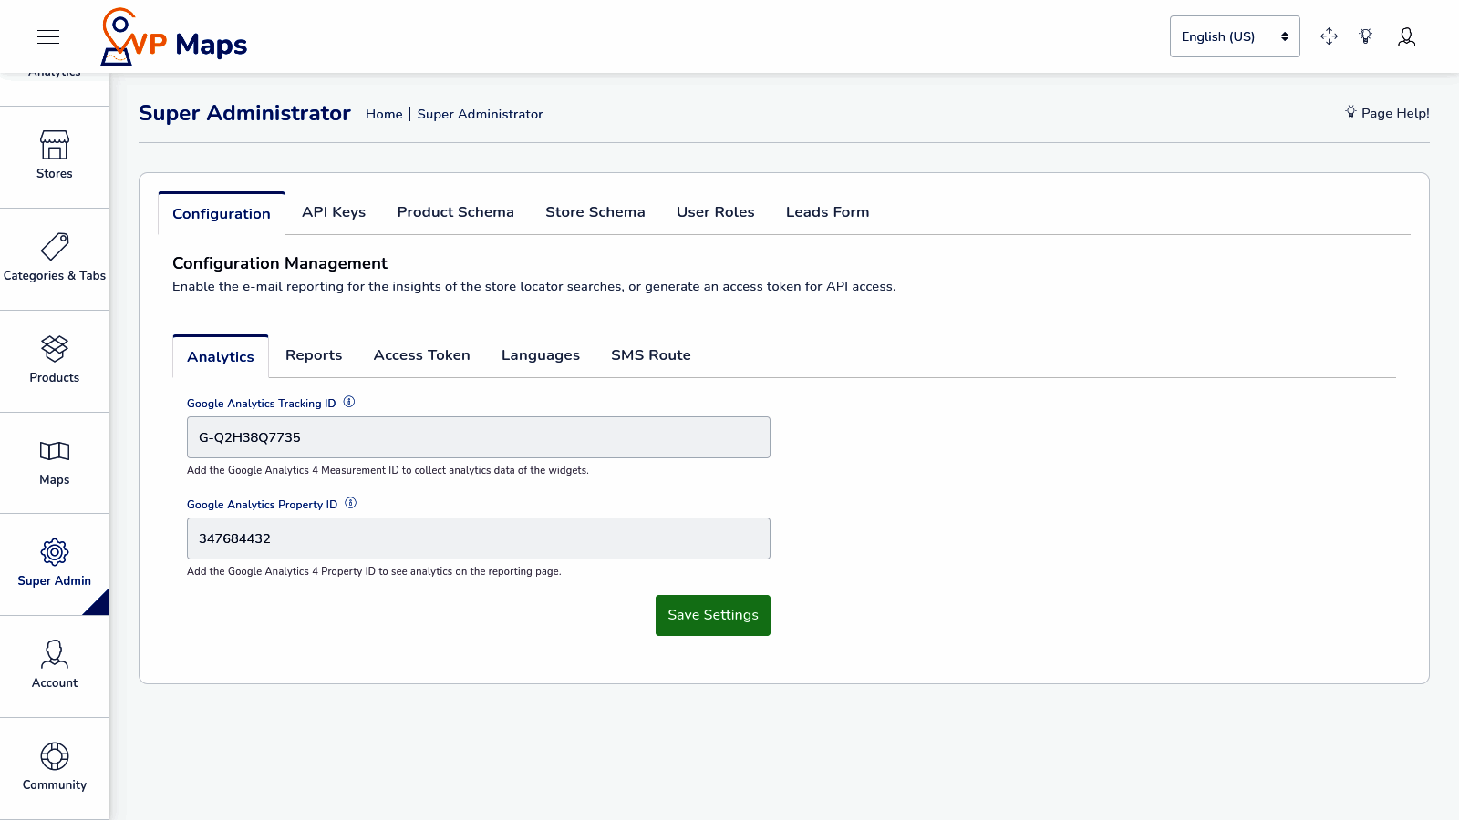1459x820 pixels.
Task: Open the Product Schema tab
Action: pos(455,212)
